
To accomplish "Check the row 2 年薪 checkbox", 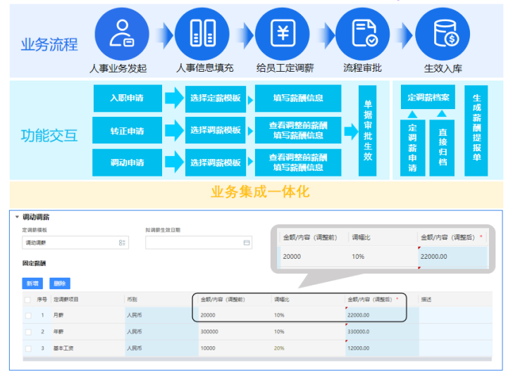I will click(x=29, y=331).
